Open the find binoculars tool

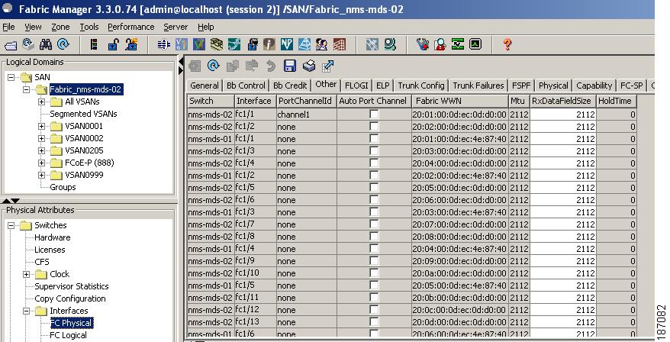coord(45,44)
